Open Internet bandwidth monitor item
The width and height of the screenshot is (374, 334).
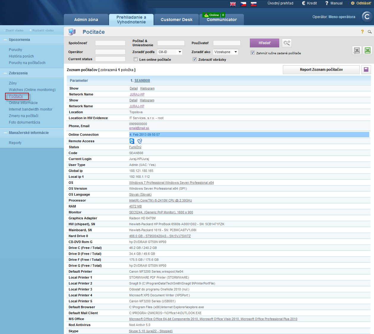coord(31,109)
